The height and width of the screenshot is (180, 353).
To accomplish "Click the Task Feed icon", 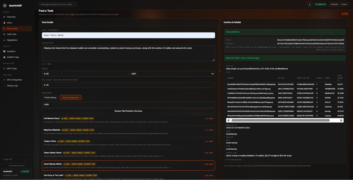I will [x=4, y=34].
